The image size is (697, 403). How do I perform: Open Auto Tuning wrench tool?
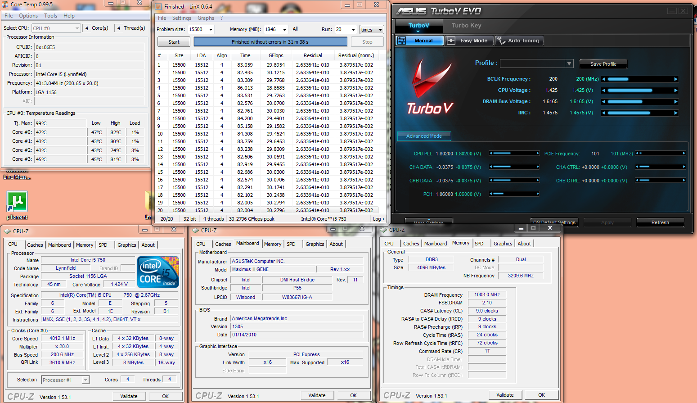point(519,41)
